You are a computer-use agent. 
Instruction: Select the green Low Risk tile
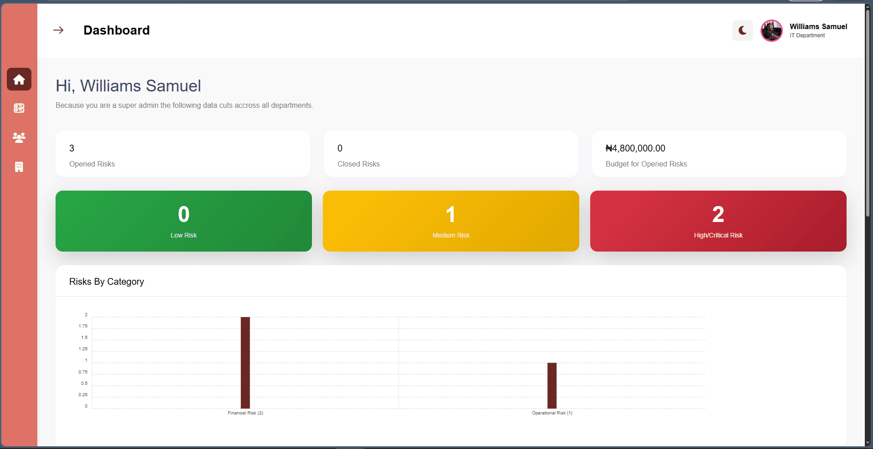(x=184, y=221)
